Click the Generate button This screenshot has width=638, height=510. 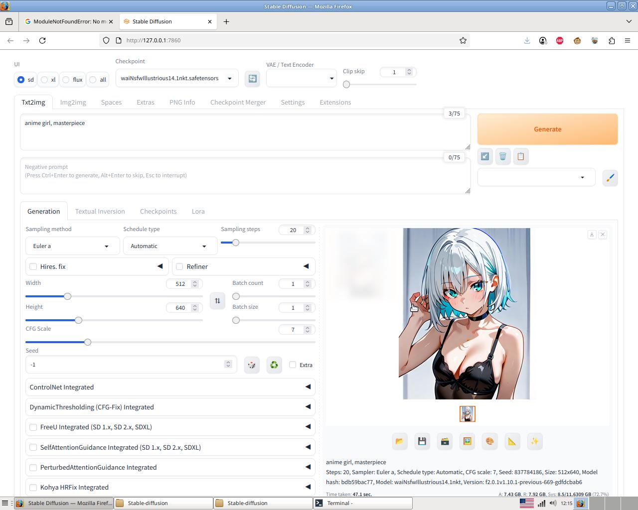tap(547, 129)
